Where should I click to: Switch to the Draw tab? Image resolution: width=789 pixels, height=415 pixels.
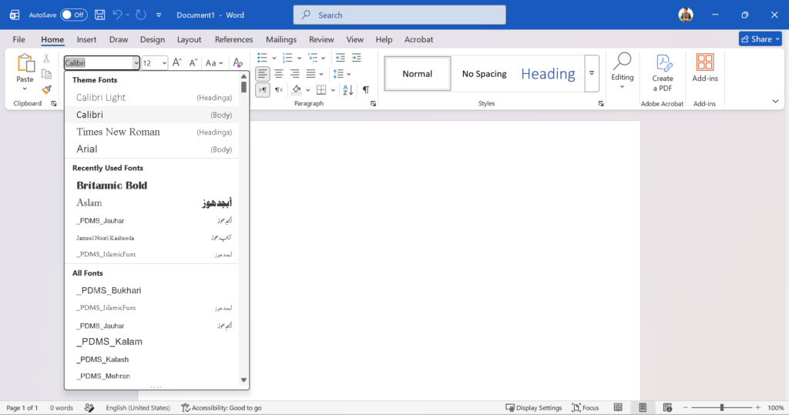pyautogui.click(x=119, y=39)
